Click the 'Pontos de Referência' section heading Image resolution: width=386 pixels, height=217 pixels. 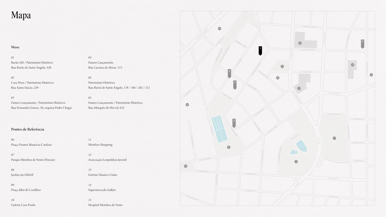(x=27, y=129)
